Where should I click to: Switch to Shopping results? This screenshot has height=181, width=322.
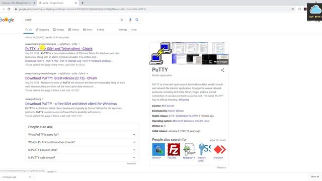42,30
